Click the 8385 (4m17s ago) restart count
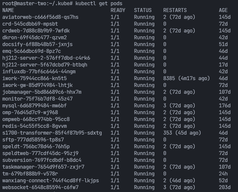 pos(186,78)
